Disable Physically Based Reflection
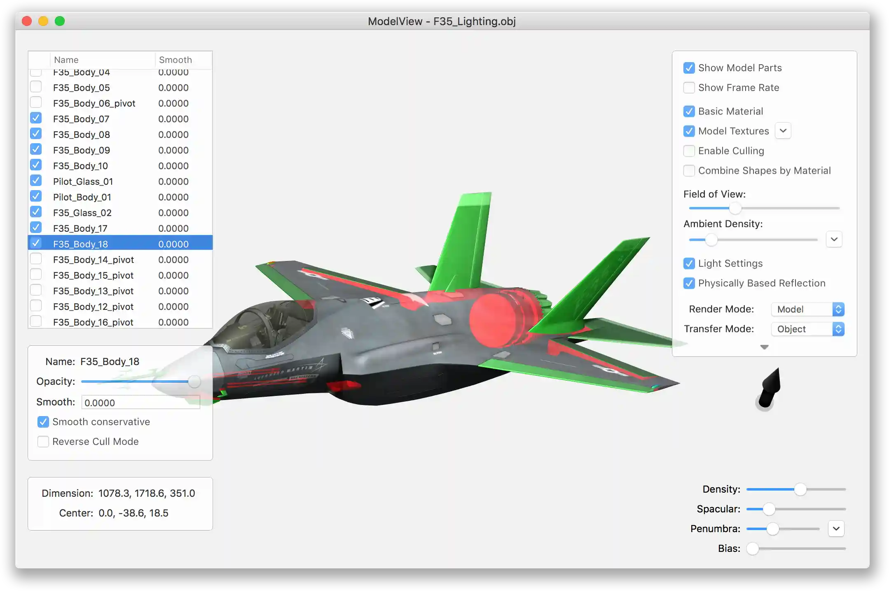The width and height of the screenshot is (889, 591). (689, 283)
